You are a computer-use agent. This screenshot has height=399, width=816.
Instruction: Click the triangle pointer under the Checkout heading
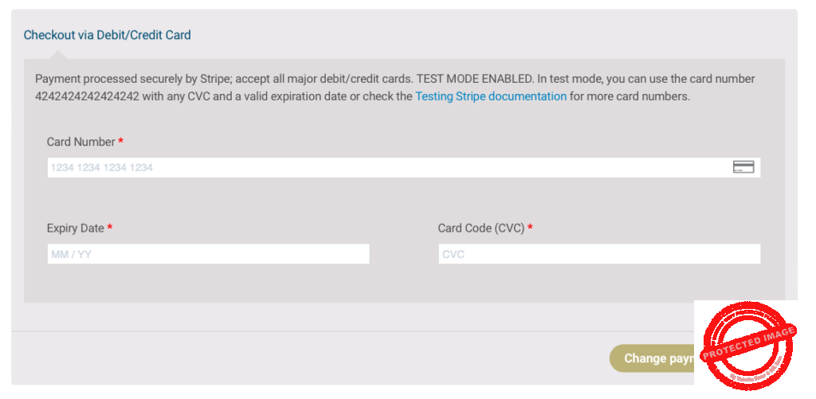pyautogui.click(x=57, y=54)
